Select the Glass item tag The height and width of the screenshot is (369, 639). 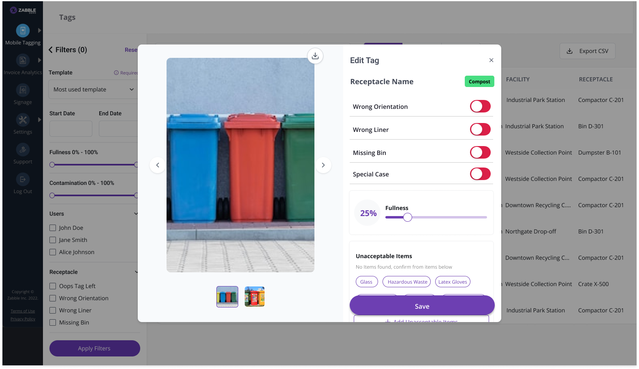tap(366, 282)
